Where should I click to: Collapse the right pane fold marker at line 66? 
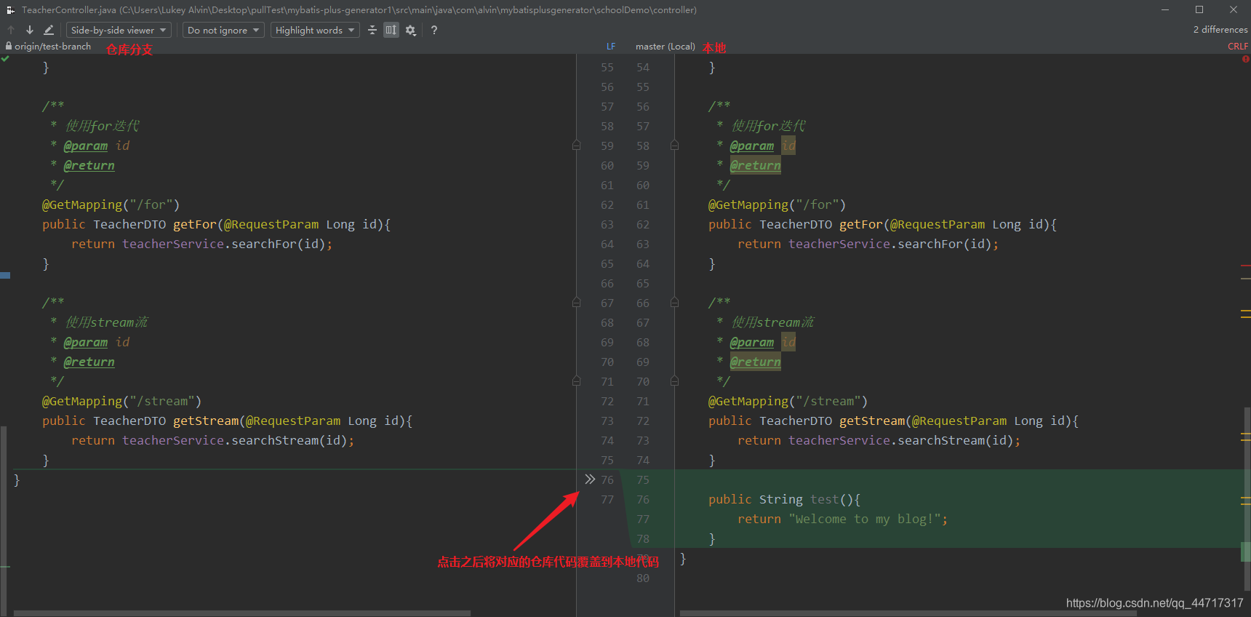click(674, 303)
